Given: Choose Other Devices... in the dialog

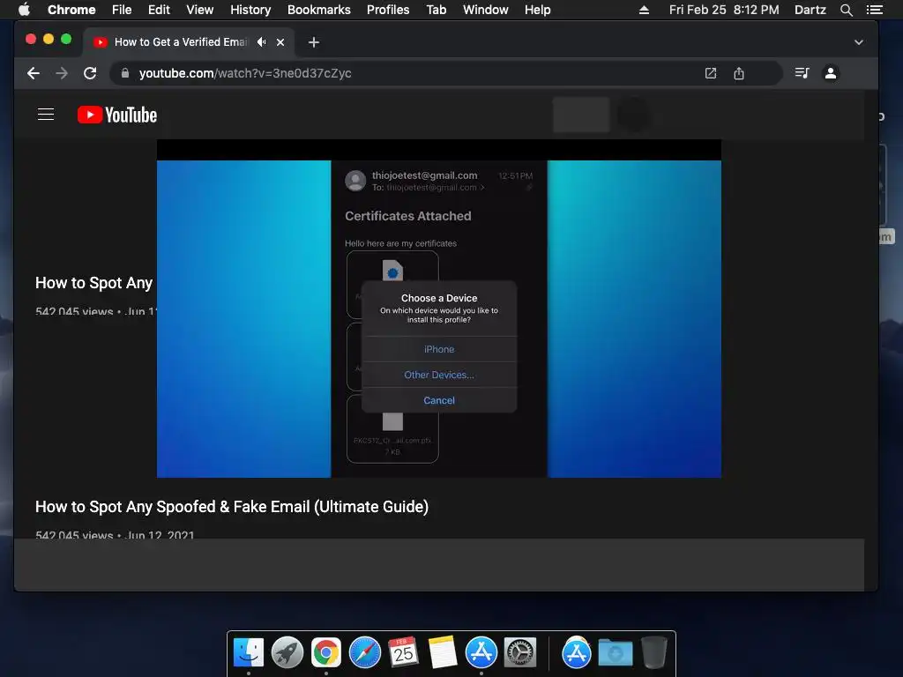Looking at the screenshot, I should pyautogui.click(x=439, y=375).
